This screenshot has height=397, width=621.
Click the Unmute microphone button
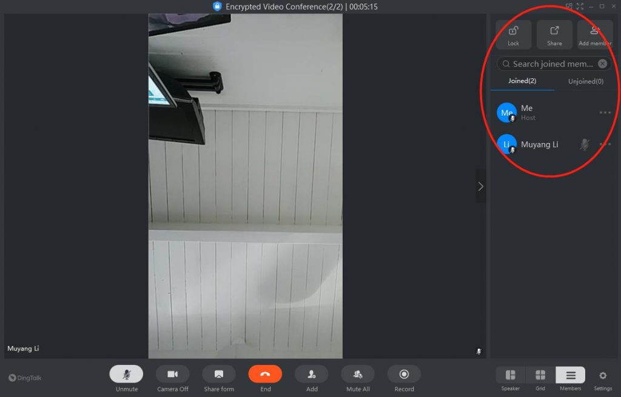coord(126,374)
